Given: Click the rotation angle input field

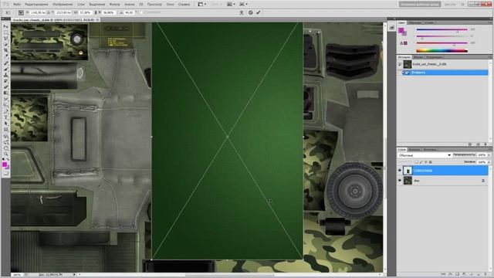Looking at the screenshot, I should click(129, 12).
